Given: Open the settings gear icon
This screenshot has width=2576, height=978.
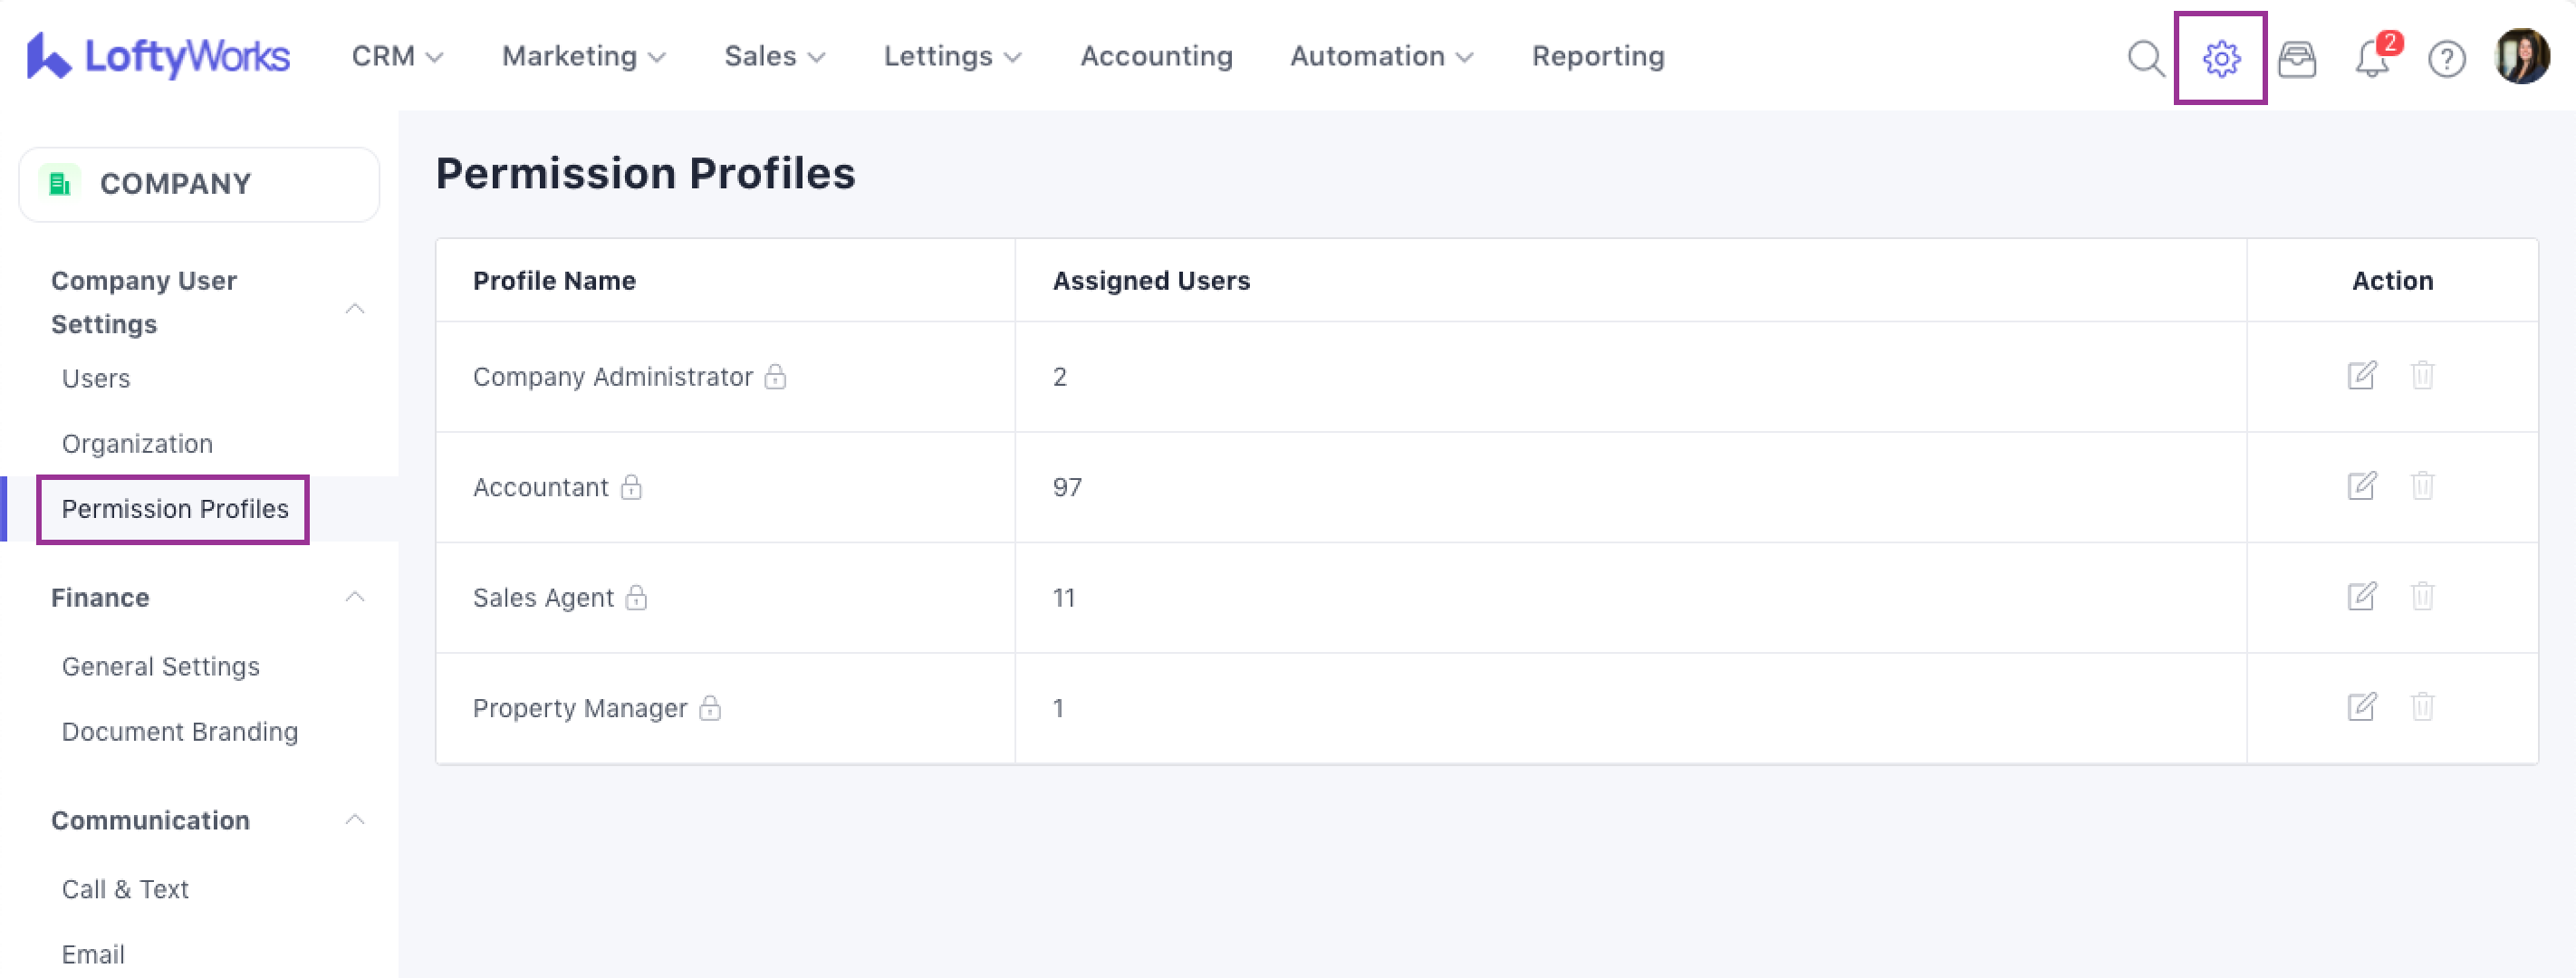Looking at the screenshot, I should [x=2220, y=58].
